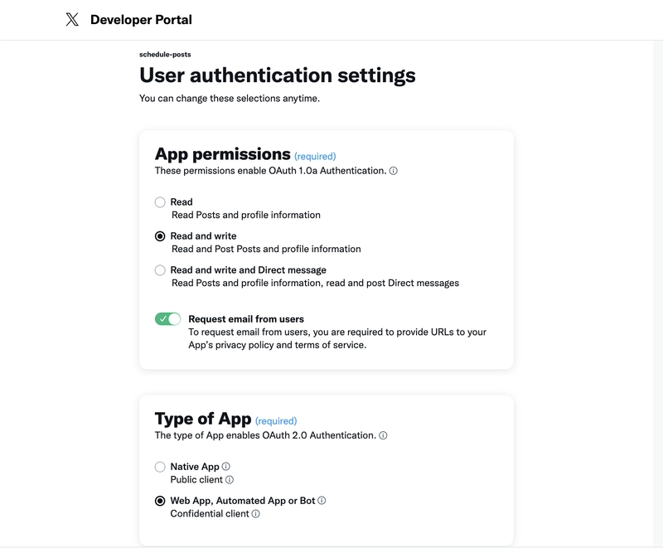Viewport: 663px width, 553px height.
Task: Click the info icon next to Public client
Action: 230,480
